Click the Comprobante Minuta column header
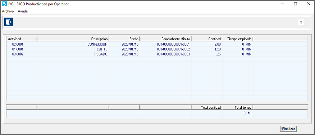Viewport: 315px width, 135px height. [166, 39]
